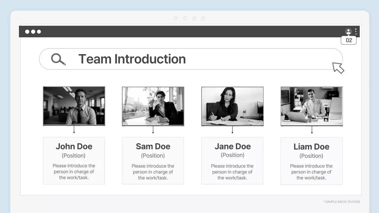Select John Doe's photo
This screenshot has width=379, height=213.
tap(74, 106)
